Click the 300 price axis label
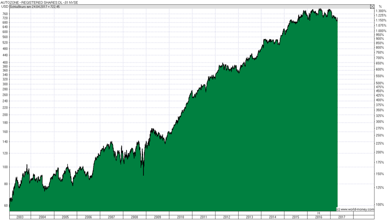Image resolution: width=387 pixels, height=220 pixels. [5, 84]
